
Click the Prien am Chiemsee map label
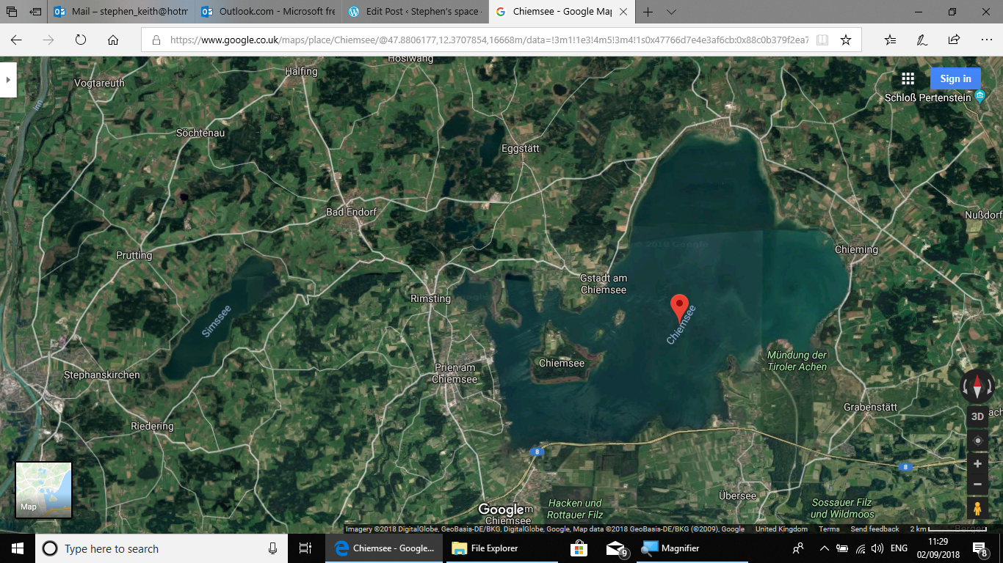pyautogui.click(x=455, y=373)
